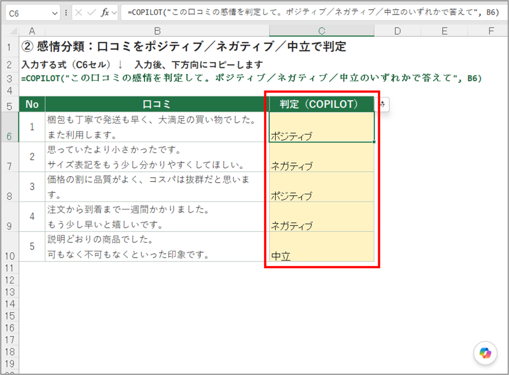The image size is (509, 375).
Task: Select column C header
Action: point(322,31)
